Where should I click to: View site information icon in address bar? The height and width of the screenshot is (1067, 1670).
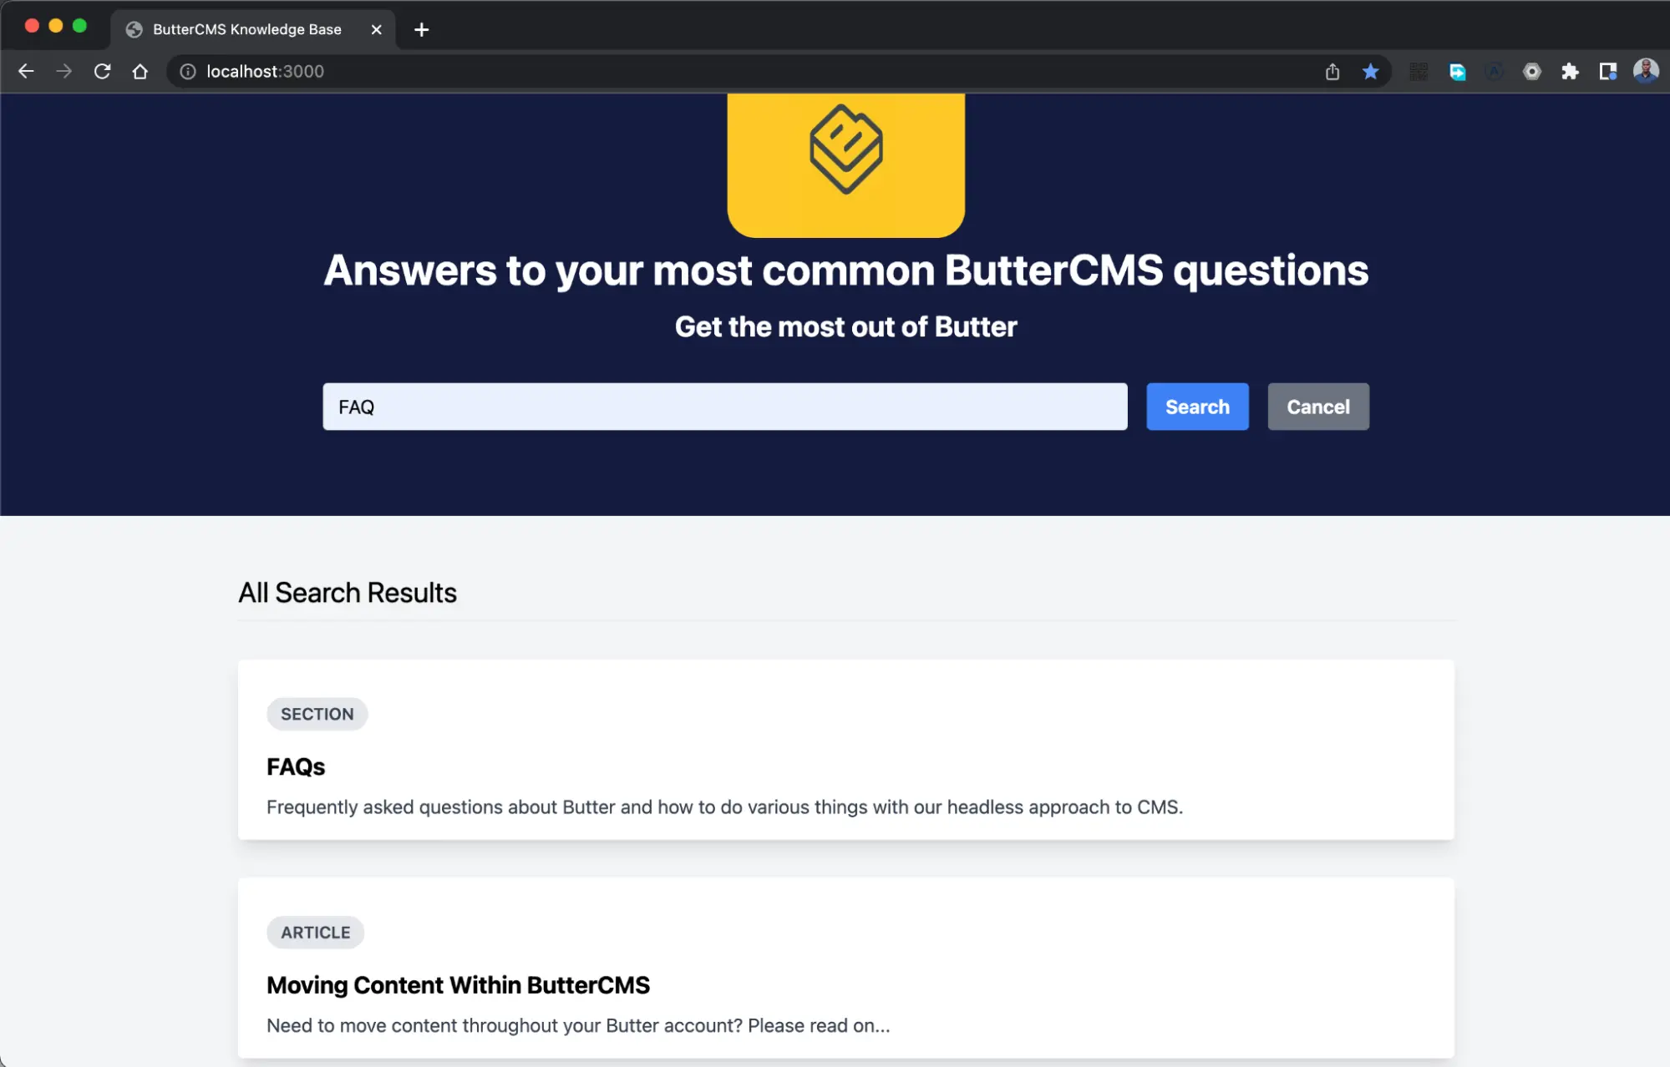(188, 72)
